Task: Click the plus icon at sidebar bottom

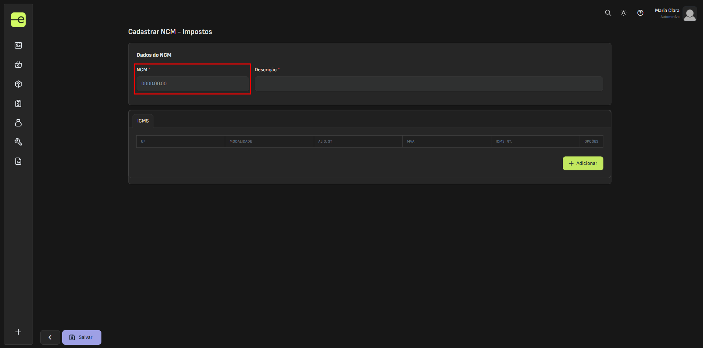Action: (18, 332)
